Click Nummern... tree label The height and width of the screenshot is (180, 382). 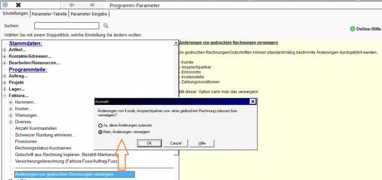click(x=26, y=102)
